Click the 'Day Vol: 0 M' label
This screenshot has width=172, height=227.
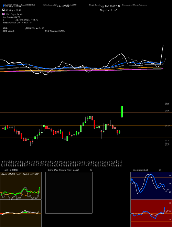tap(108, 10)
